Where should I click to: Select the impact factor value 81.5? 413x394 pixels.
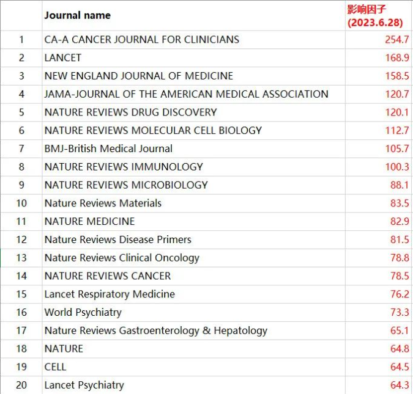tap(400, 239)
